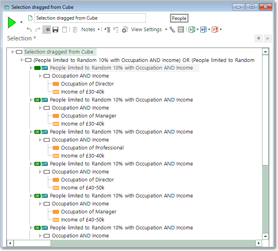
Task: Select second Occupation of Manager row
Action: coord(89,212)
